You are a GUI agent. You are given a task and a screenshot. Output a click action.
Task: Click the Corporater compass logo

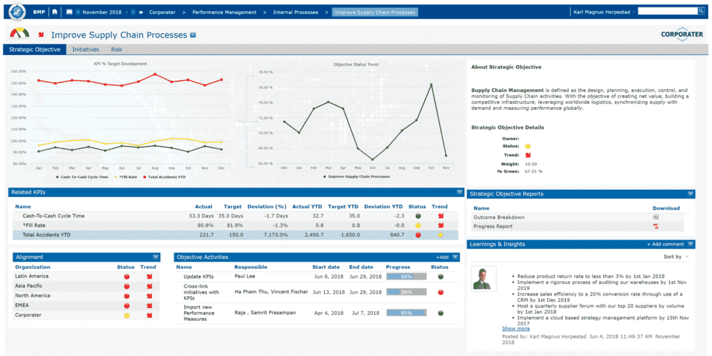pos(17,12)
